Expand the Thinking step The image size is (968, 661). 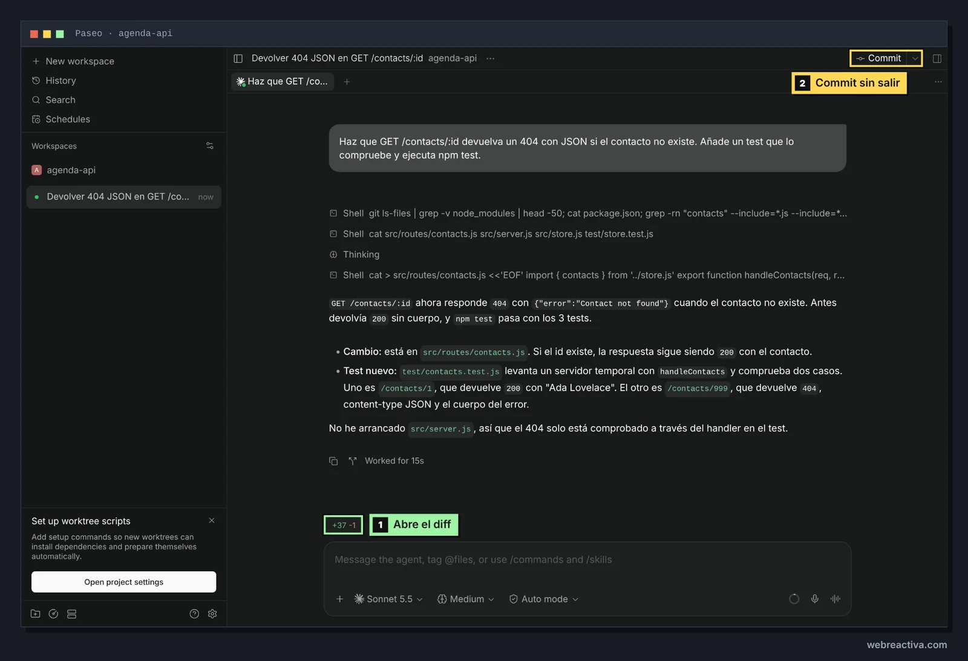coord(355,255)
